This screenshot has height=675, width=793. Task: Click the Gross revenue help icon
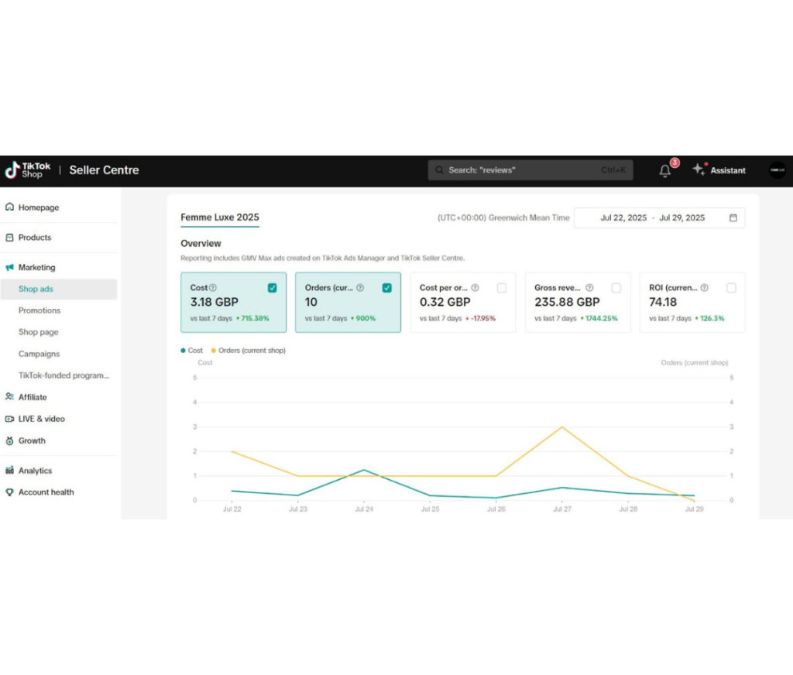[x=589, y=288]
